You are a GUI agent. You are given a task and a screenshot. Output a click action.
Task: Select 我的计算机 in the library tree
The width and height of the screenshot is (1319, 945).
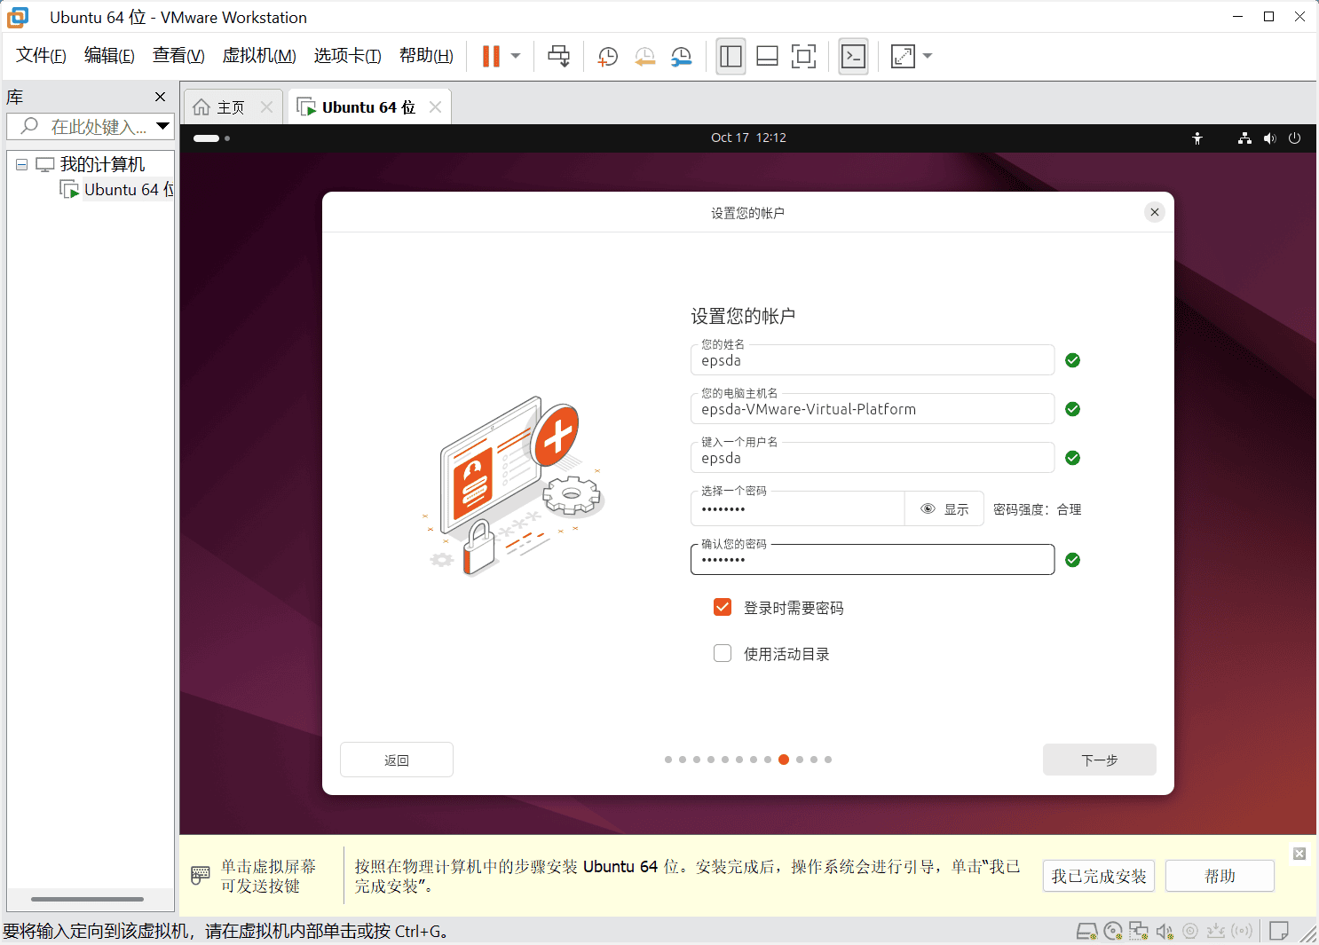pyautogui.click(x=102, y=164)
